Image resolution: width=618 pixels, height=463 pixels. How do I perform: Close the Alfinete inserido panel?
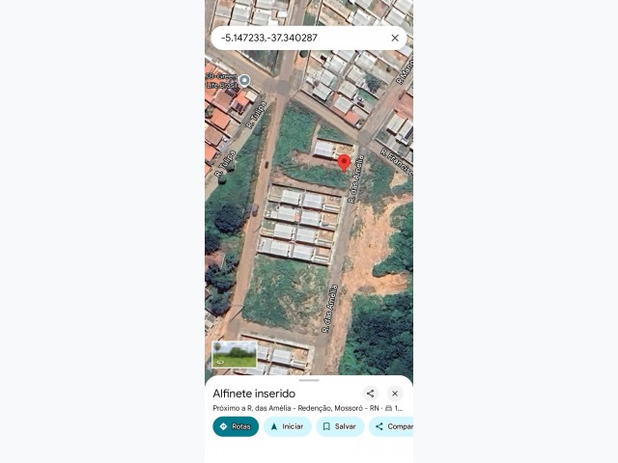pos(395,394)
